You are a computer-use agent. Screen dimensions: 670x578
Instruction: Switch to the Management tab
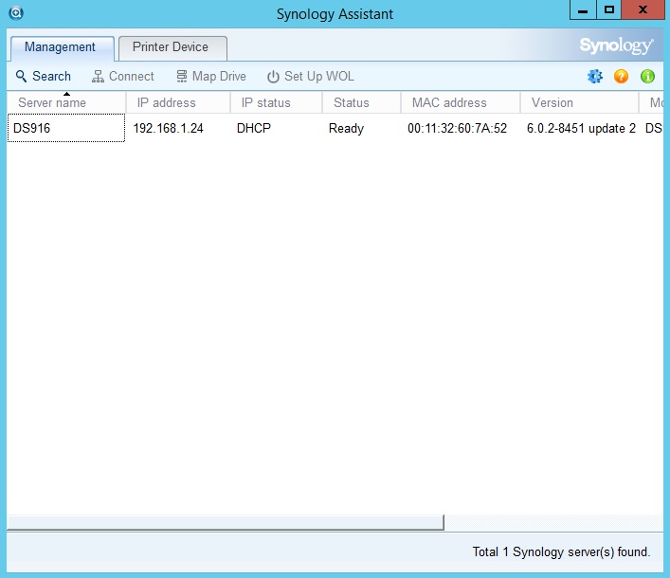click(x=61, y=47)
